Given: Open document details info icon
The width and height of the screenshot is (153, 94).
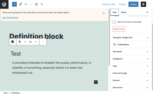Looking at the screenshot, I should [x=36, y=4].
